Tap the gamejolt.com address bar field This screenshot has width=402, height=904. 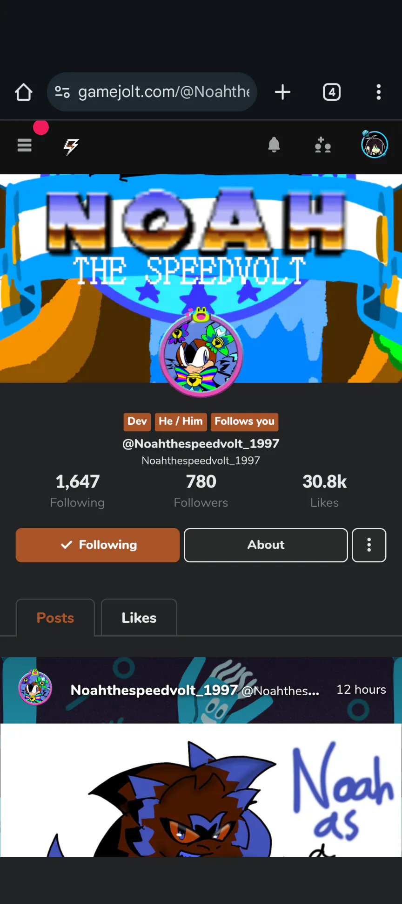click(x=152, y=92)
